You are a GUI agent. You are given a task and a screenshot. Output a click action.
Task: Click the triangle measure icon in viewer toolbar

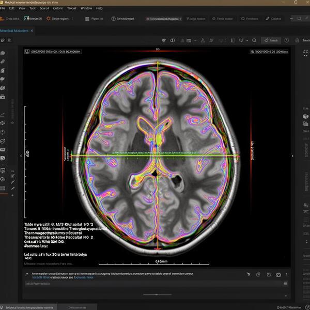pos(203,40)
